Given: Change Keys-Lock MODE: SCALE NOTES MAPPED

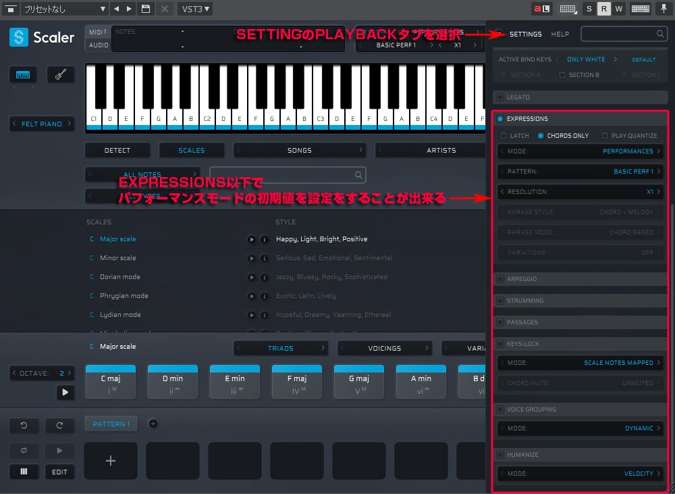Looking at the screenshot, I should coord(580,363).
